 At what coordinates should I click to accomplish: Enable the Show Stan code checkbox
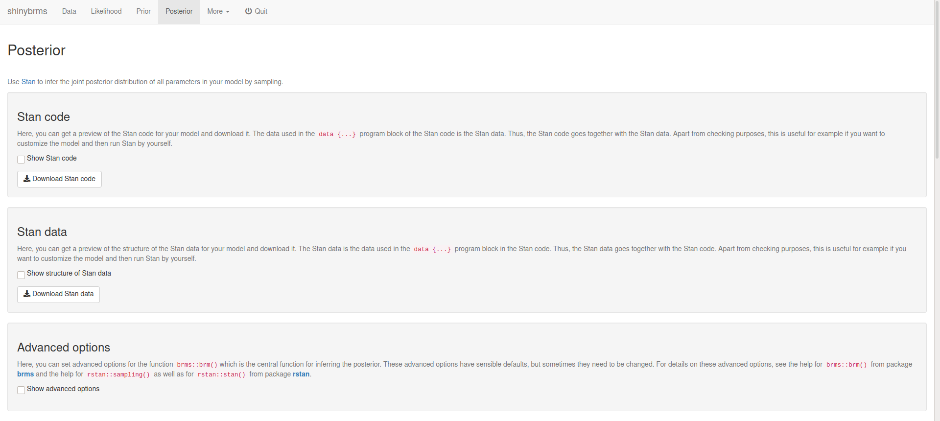pos(21,160)
